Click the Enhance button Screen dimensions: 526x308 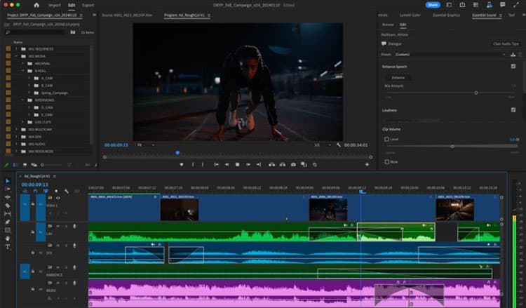pos(398,77)
